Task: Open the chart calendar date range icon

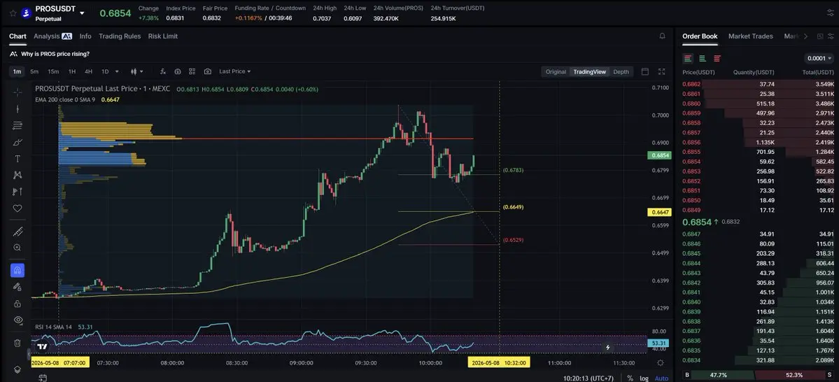Action: [644, 71]
